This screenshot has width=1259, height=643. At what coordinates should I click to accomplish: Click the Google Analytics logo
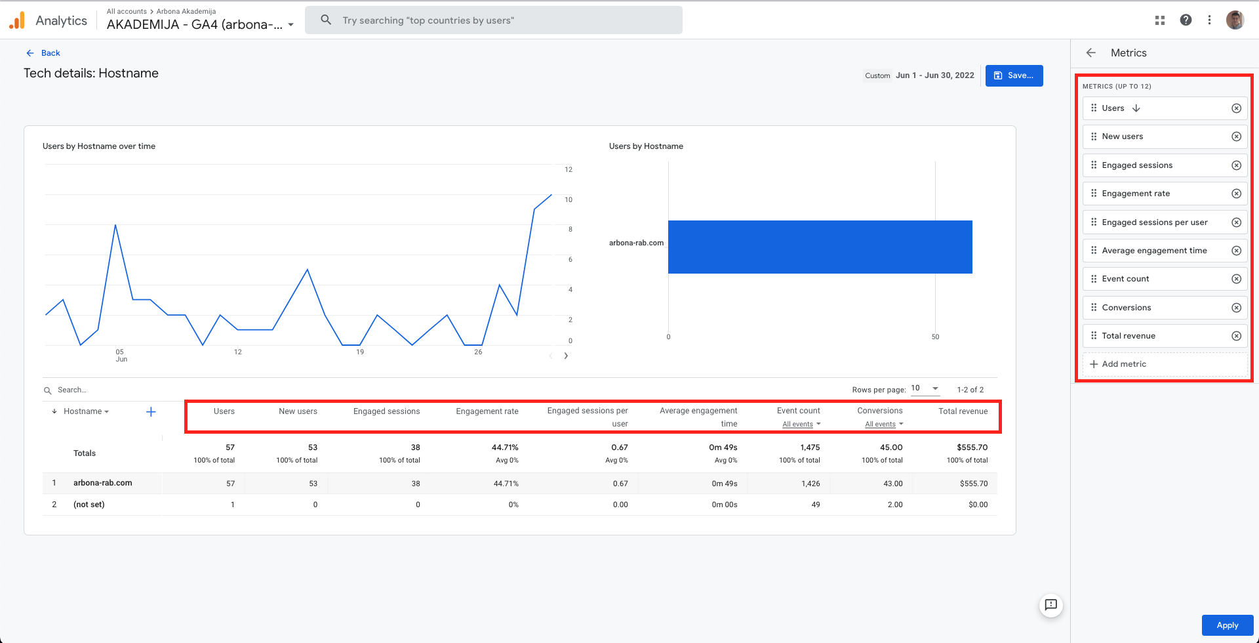click(x=17, y=20)
